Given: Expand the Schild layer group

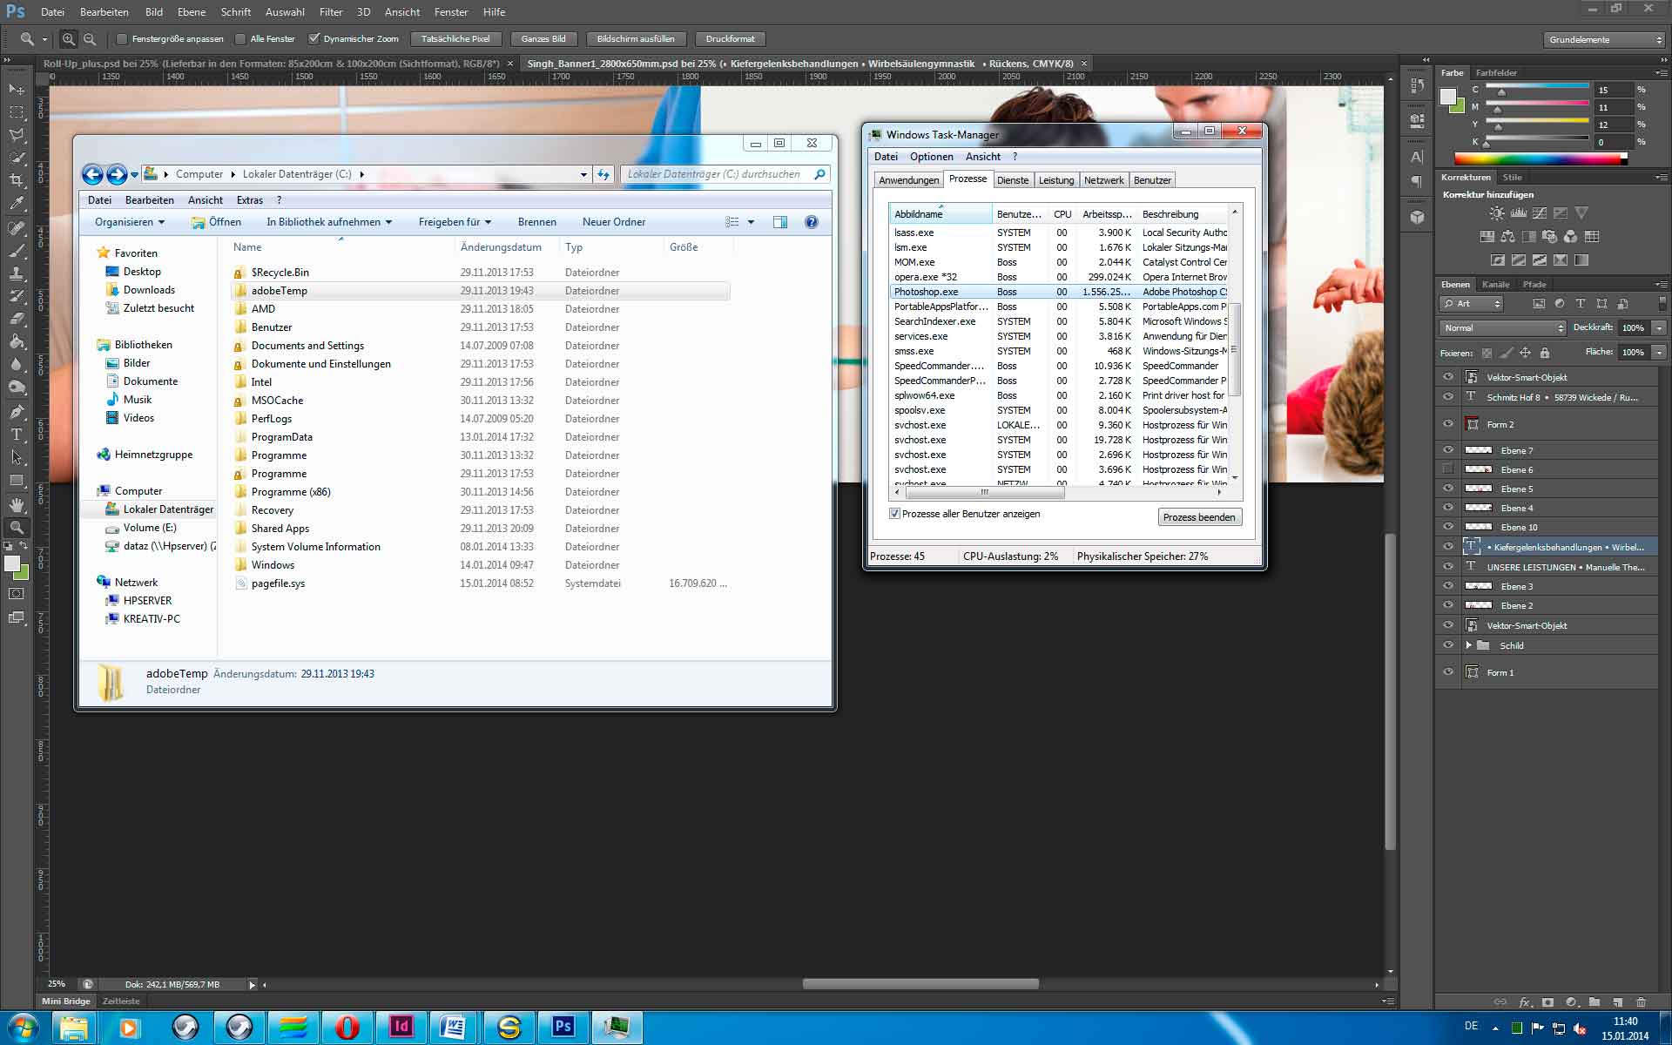Looking at the screenshot, I should (1468, 645).
